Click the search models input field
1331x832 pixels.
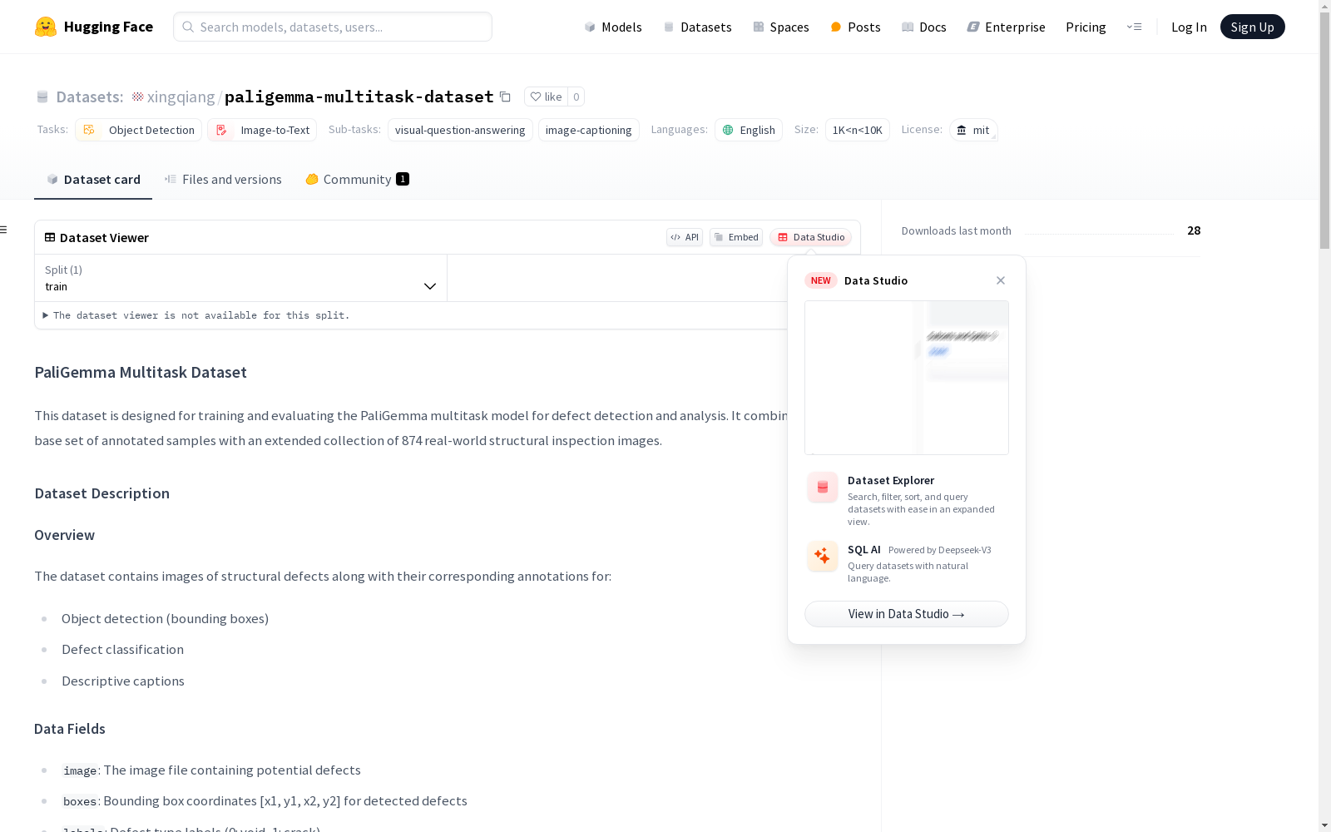333,27
